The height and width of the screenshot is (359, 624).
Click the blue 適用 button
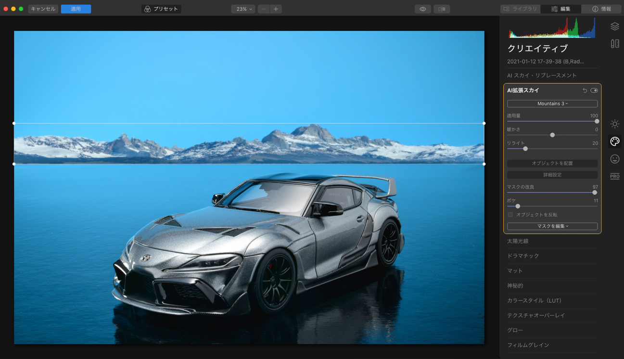[x=76, y=9]
